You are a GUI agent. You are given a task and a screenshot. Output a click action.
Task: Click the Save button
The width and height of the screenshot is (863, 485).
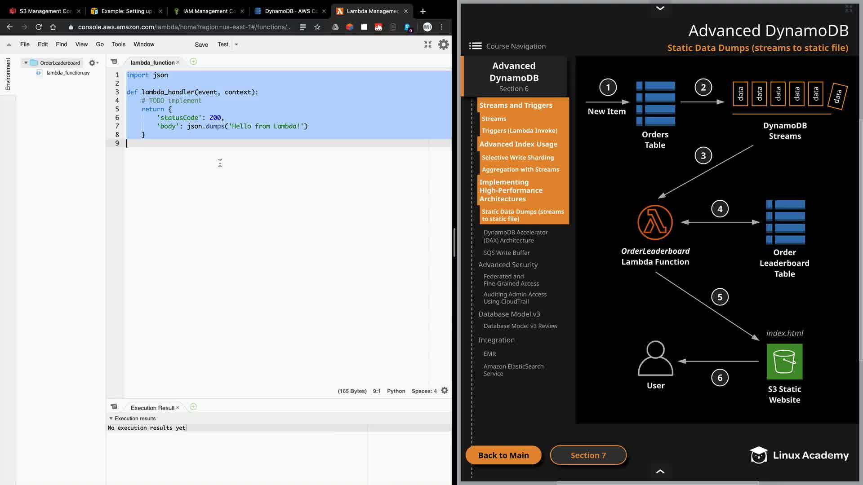point(201,44)
